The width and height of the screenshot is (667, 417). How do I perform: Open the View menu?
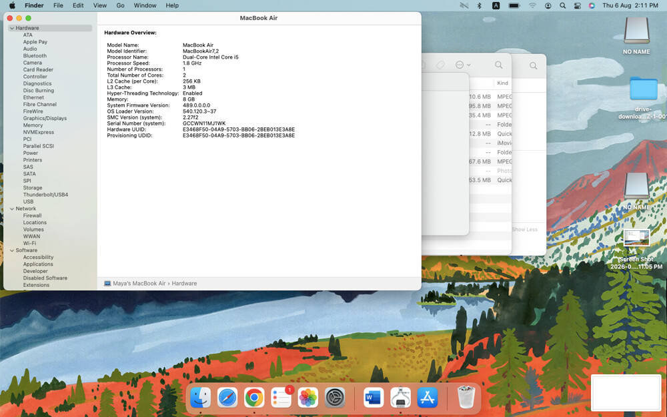[x=100, y=5]
